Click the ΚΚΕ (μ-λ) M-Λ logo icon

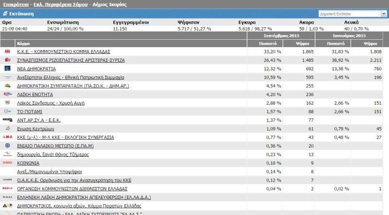point(7,137)
